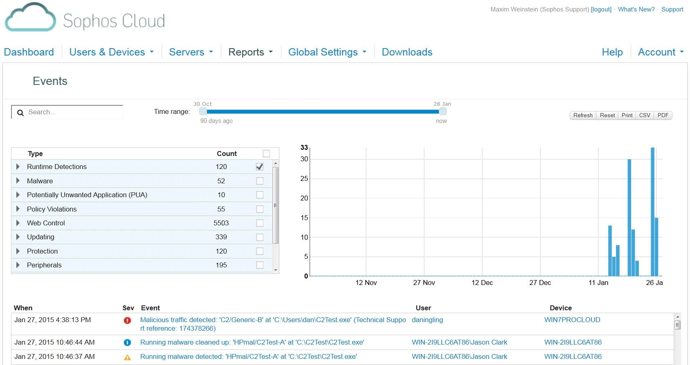Print the events report
Viewport: 690px width, 365px height.
pos(627,116)
